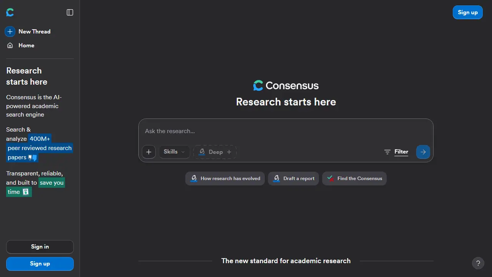Click the Consensus logo in the sidebar
Image resolution: width=492 pixels, height=277 pixels.
tap(10, 12)
